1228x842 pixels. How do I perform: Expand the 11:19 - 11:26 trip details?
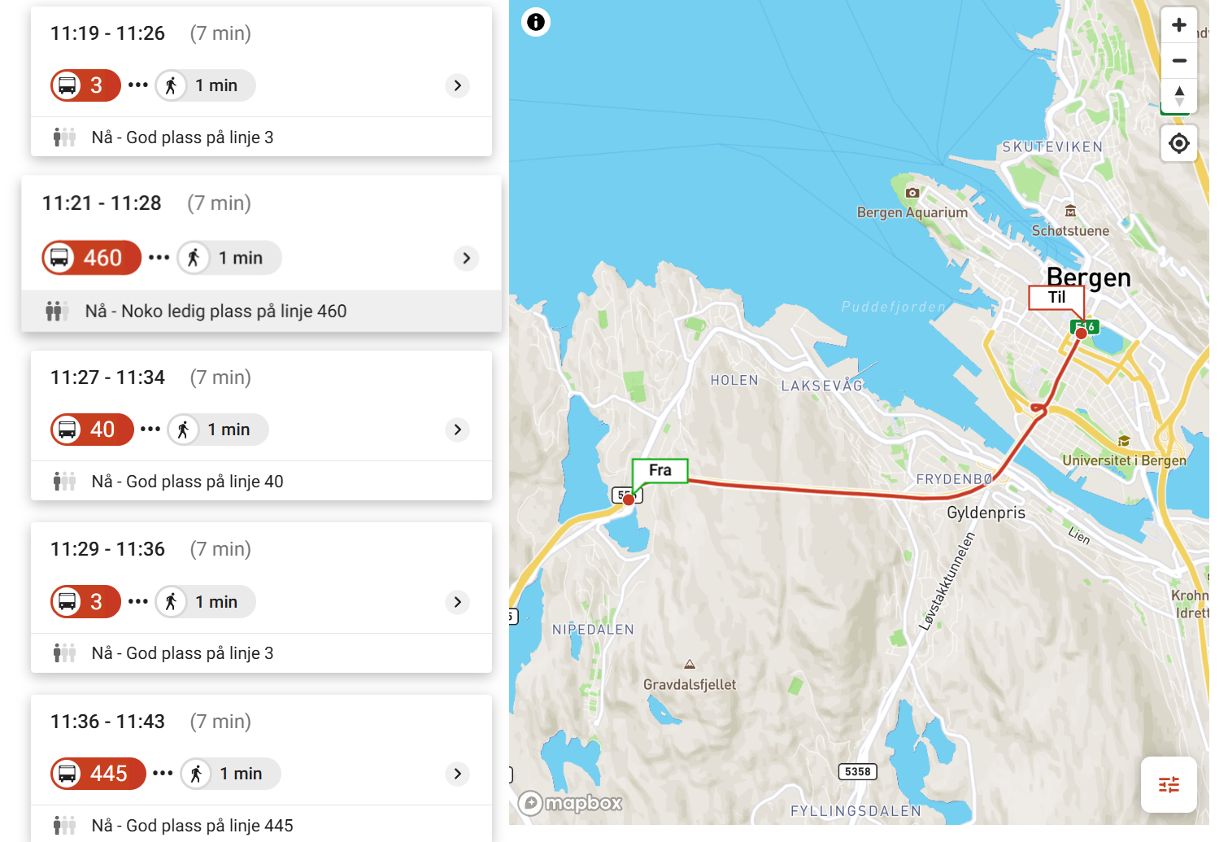pos(458,85)
